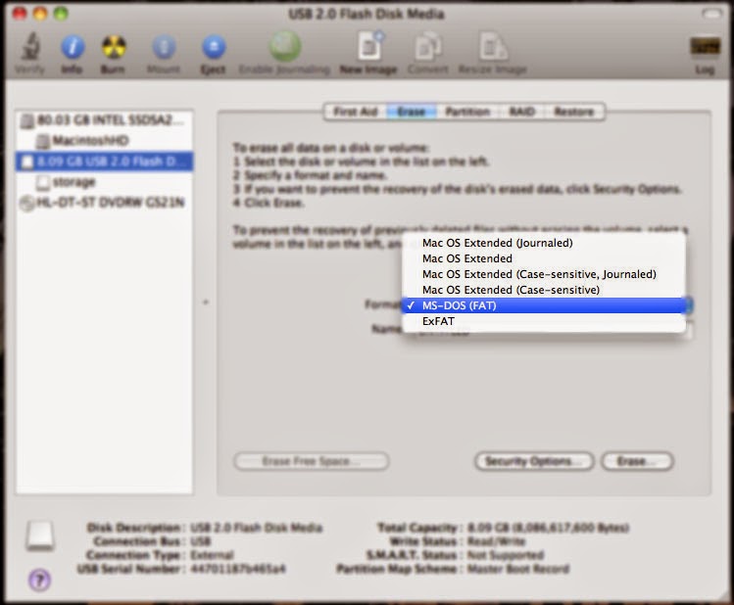Open Security Options dialog
This screenshot has height=605, width=734.
click(534, 461)
